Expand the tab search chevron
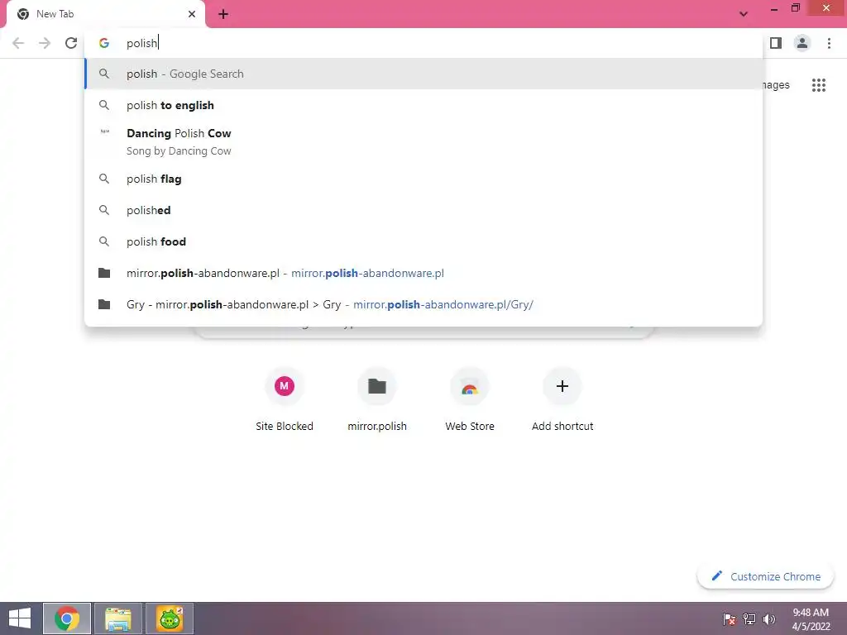The image size is (847, 635). point(744,14)
